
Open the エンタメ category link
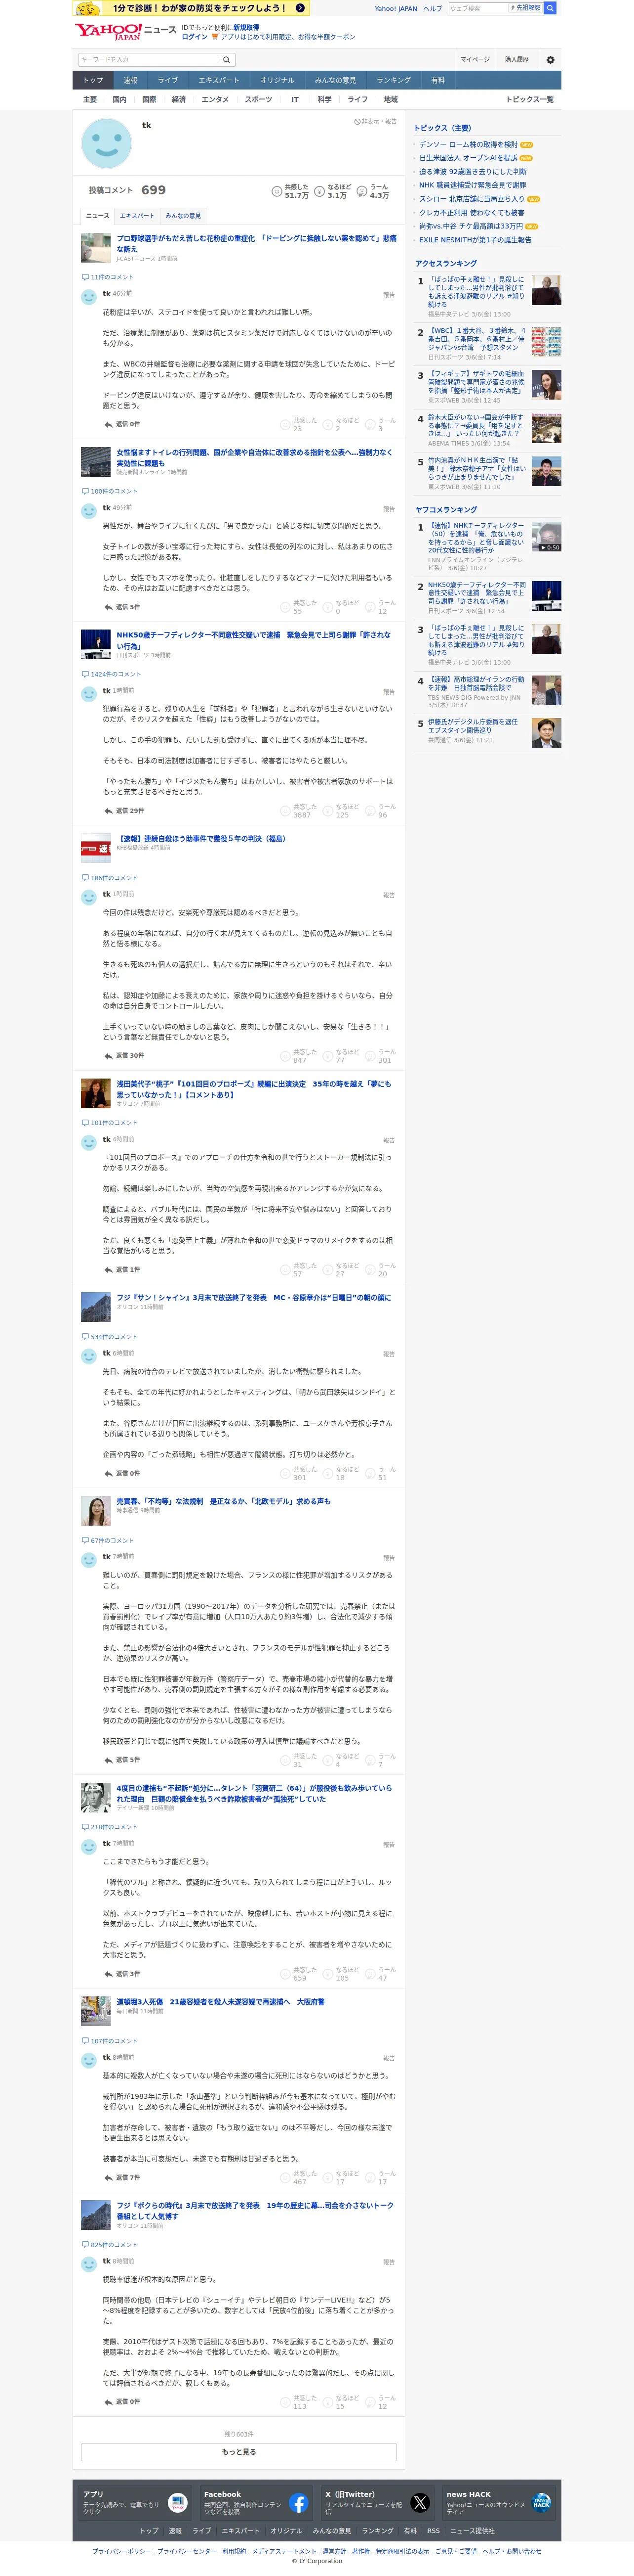coord(215,100)
